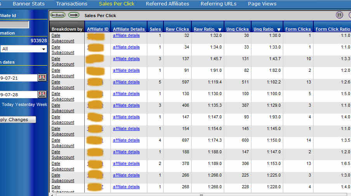Sort by Form Clicks column header
Screen dimensions: 351x196
[298, 29]
